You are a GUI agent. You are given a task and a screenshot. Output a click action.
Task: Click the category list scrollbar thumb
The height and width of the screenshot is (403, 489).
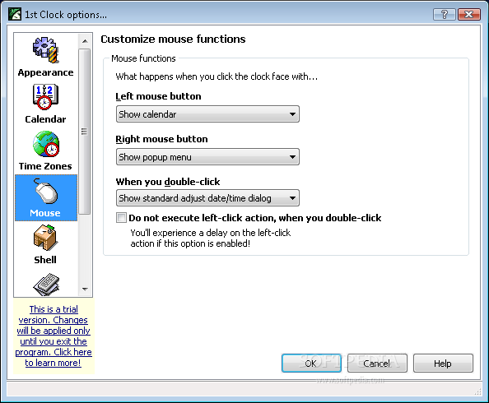point(84,132)
